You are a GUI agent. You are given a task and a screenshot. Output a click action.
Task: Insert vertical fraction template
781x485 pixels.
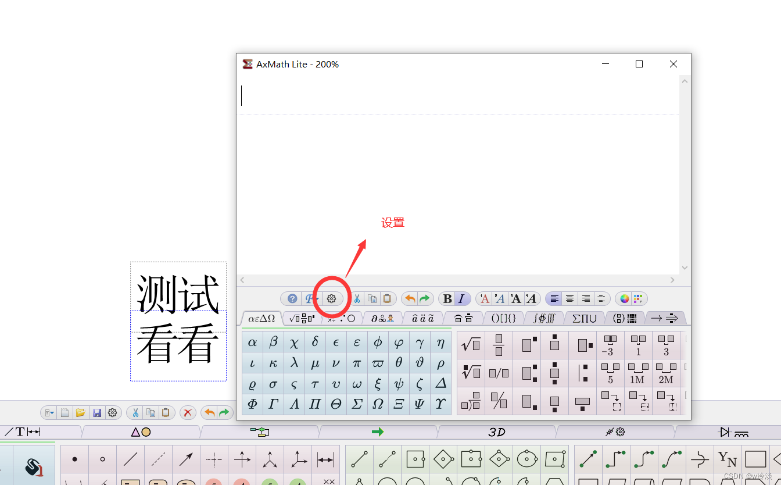point(499,345)
